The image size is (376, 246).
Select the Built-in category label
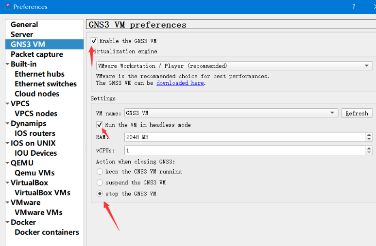[x=23, y=64]
